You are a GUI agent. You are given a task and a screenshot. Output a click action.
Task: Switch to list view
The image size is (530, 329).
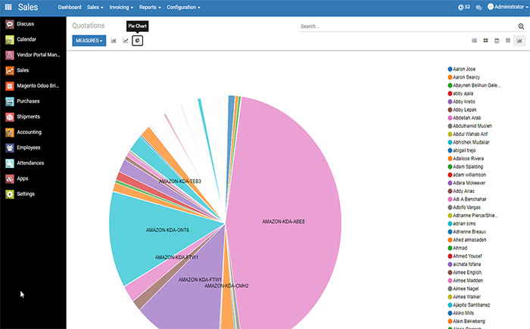[474, 41]
